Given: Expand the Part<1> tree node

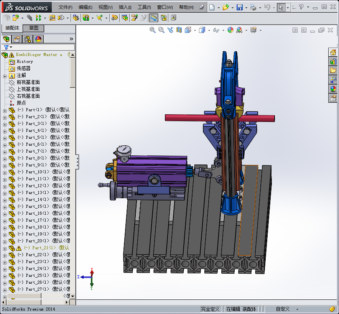Looking at the screenshot, I should click(x=5, y=110).
